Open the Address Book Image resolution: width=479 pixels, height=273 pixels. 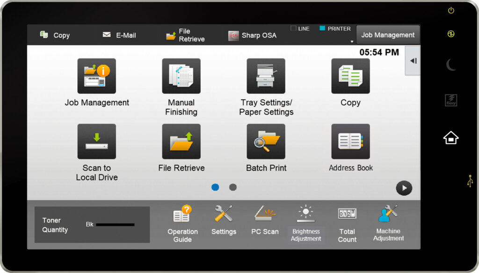350,141
